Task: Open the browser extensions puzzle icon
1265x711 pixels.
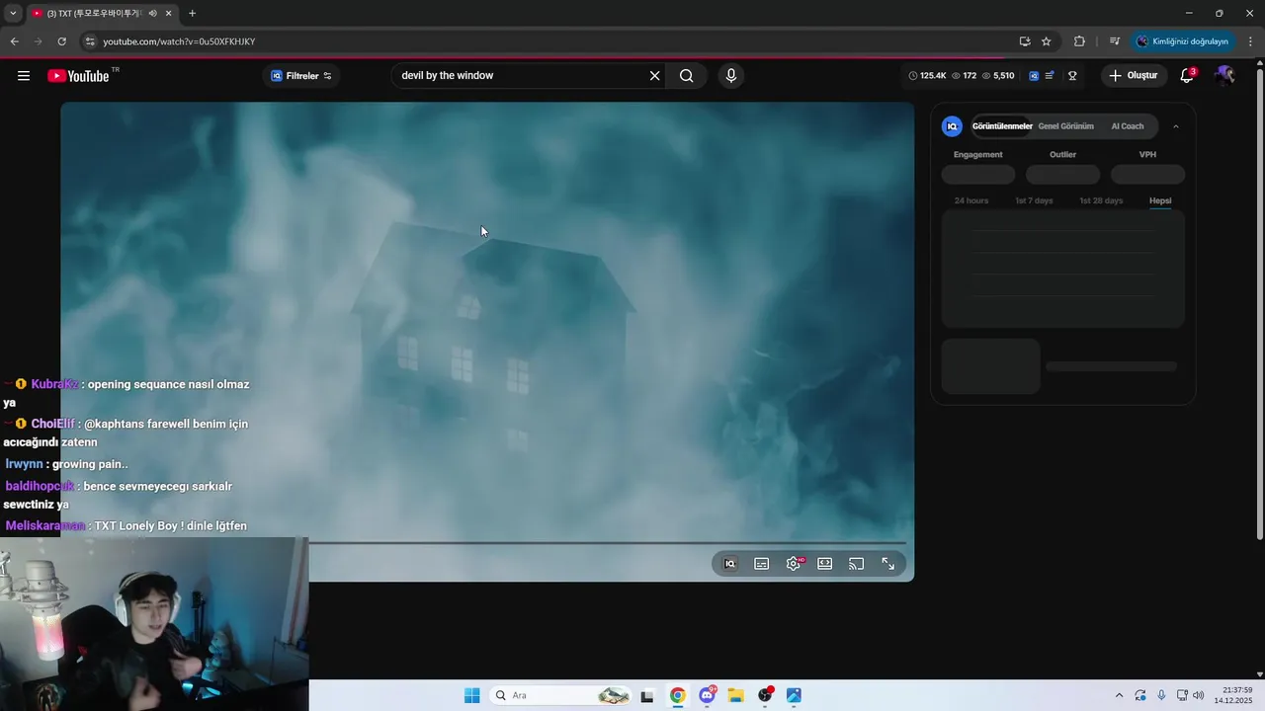Action: click(1079, 41)
